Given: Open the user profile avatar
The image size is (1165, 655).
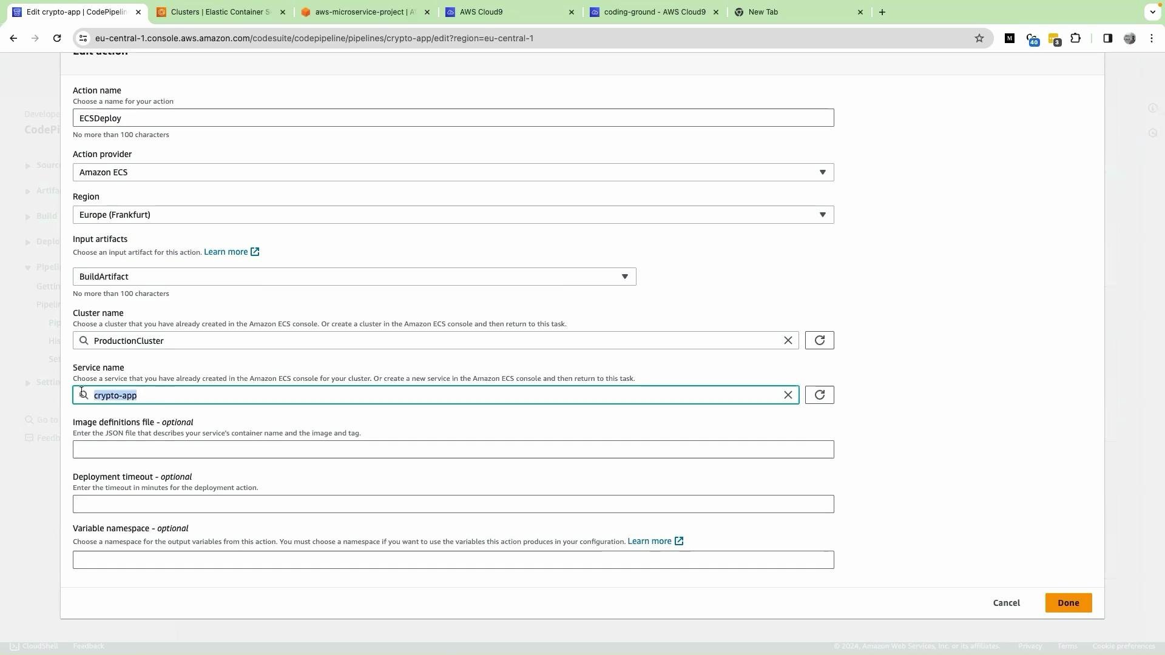Looking at the screenshot, I should (1129, 38).
